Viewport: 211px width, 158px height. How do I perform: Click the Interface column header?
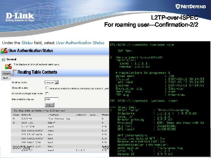click(53, 115)
